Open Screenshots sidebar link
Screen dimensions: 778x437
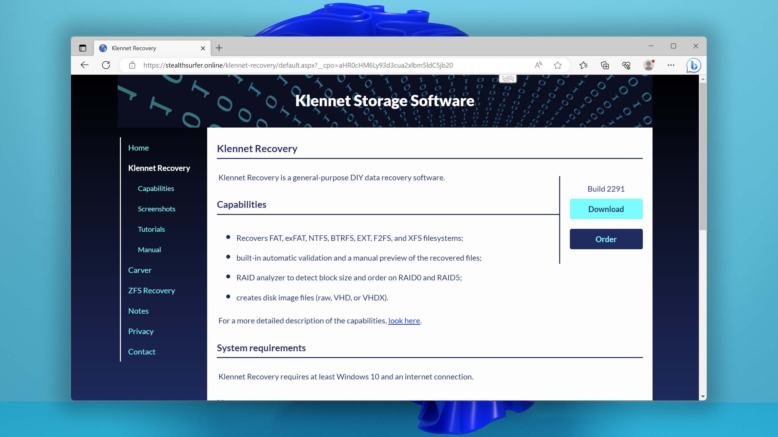[x=157, y=209]
